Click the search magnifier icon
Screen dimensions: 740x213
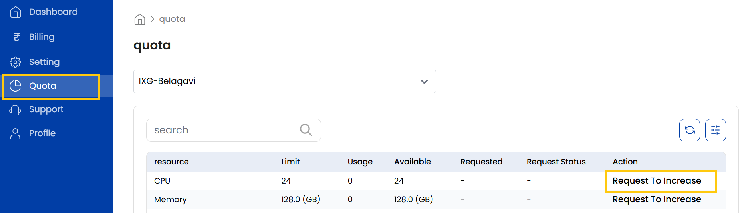(306, 130)
